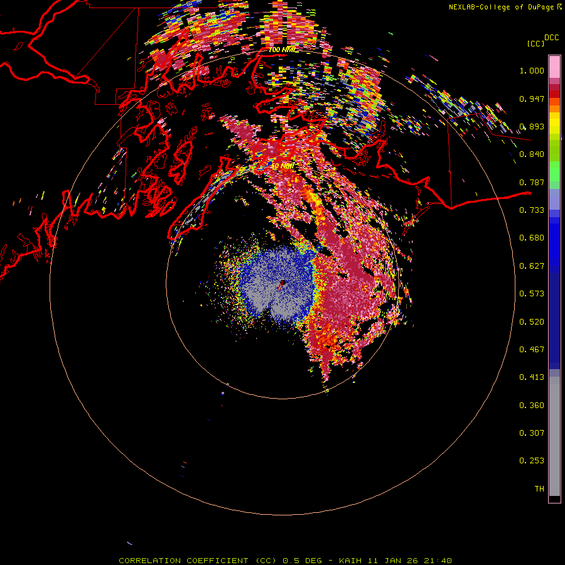The width and height of the screenshot is (565, 565).
Task: Click the 0.573 color scale value
Action: (x=532, y=294)
